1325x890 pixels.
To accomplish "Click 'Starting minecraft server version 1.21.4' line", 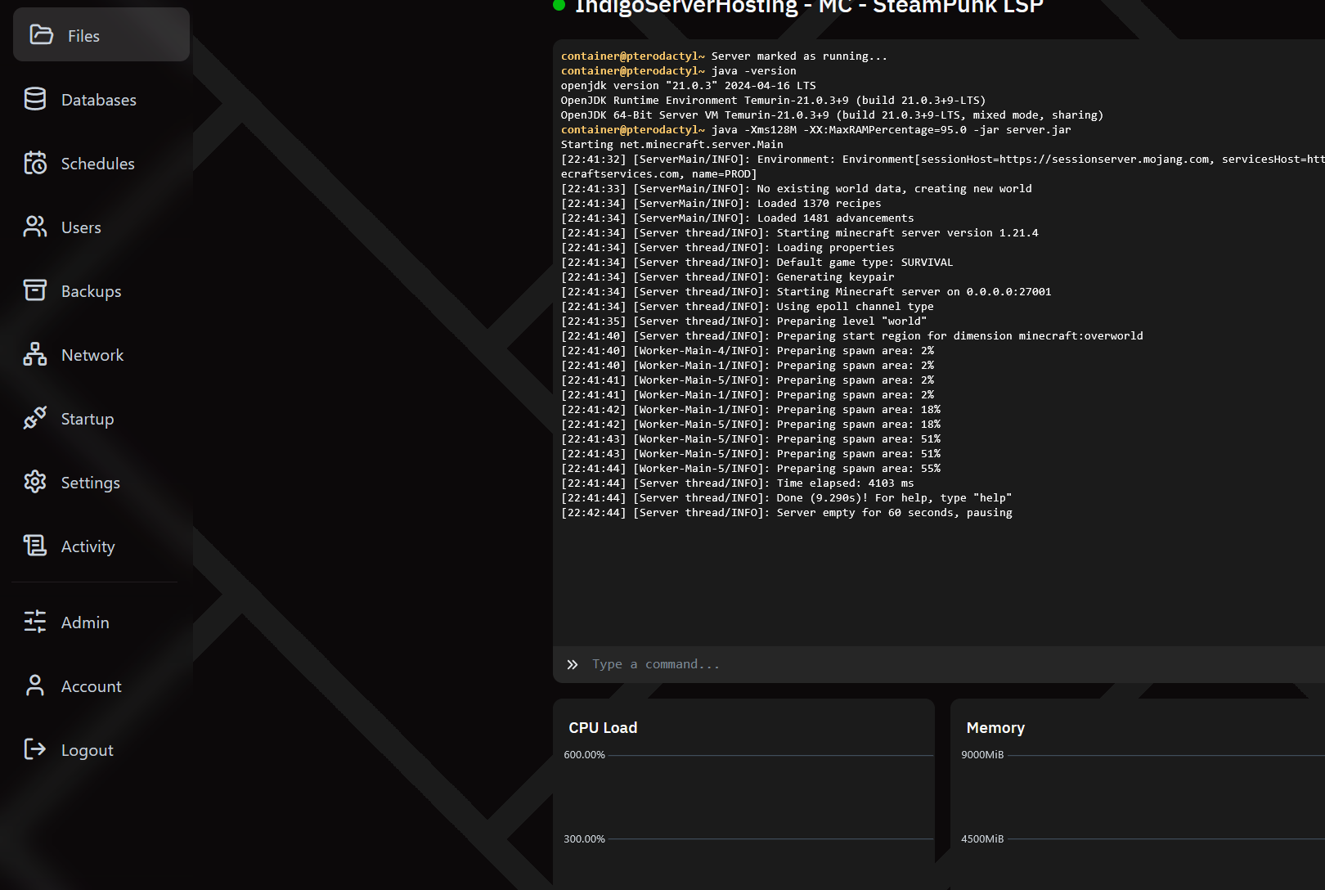I will [x=799, y=232].
